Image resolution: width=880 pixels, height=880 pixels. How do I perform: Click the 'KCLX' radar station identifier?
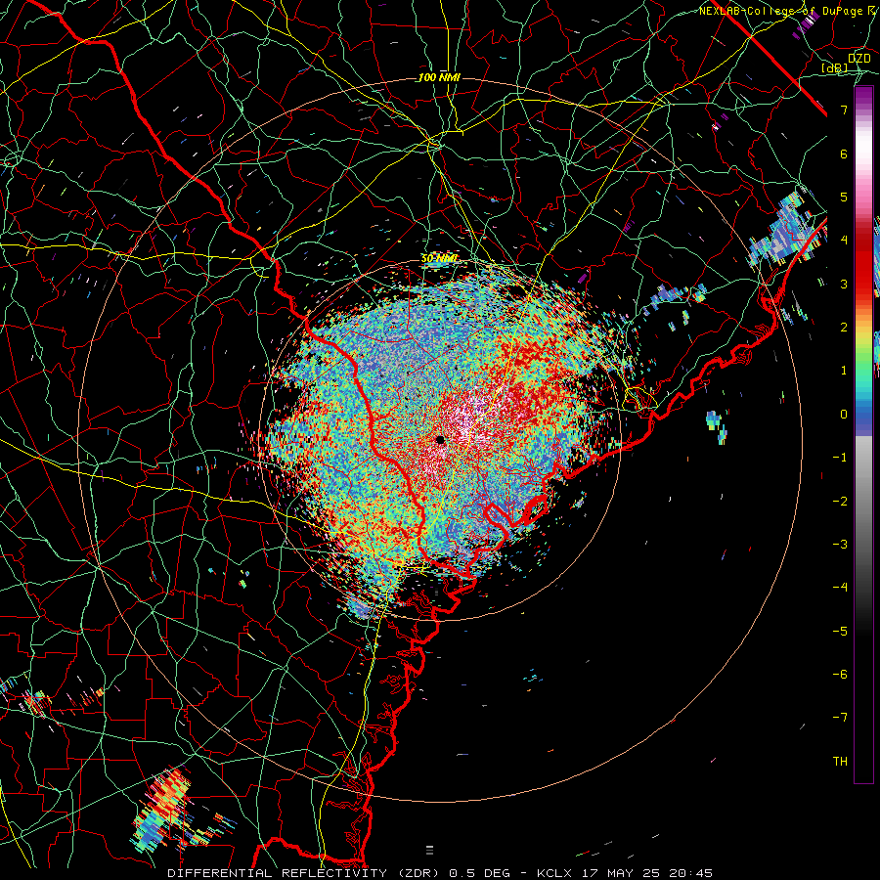pyautogui.click(x=554, y=873)
